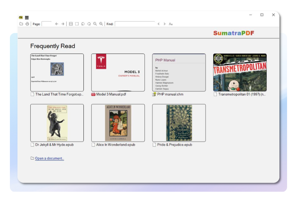Image resolution: width=297 pixels, height=198 pixels.
Task: Open Dr Jekyll and Mr Hyde thumbnail
Action: [57, 123]
